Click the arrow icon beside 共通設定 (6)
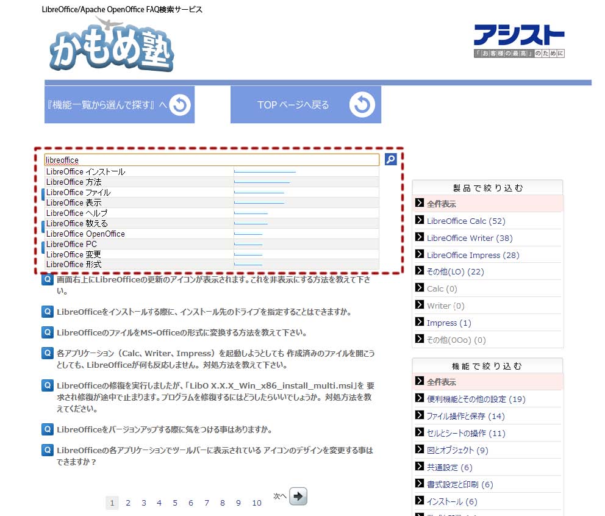Screen dimensions: 605x516 coord(420,466)
